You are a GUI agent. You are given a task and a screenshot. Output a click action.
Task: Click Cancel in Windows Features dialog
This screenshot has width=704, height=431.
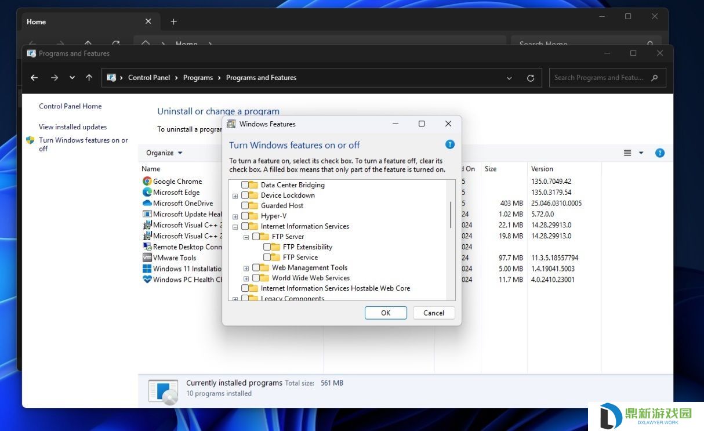click(434, 313)
